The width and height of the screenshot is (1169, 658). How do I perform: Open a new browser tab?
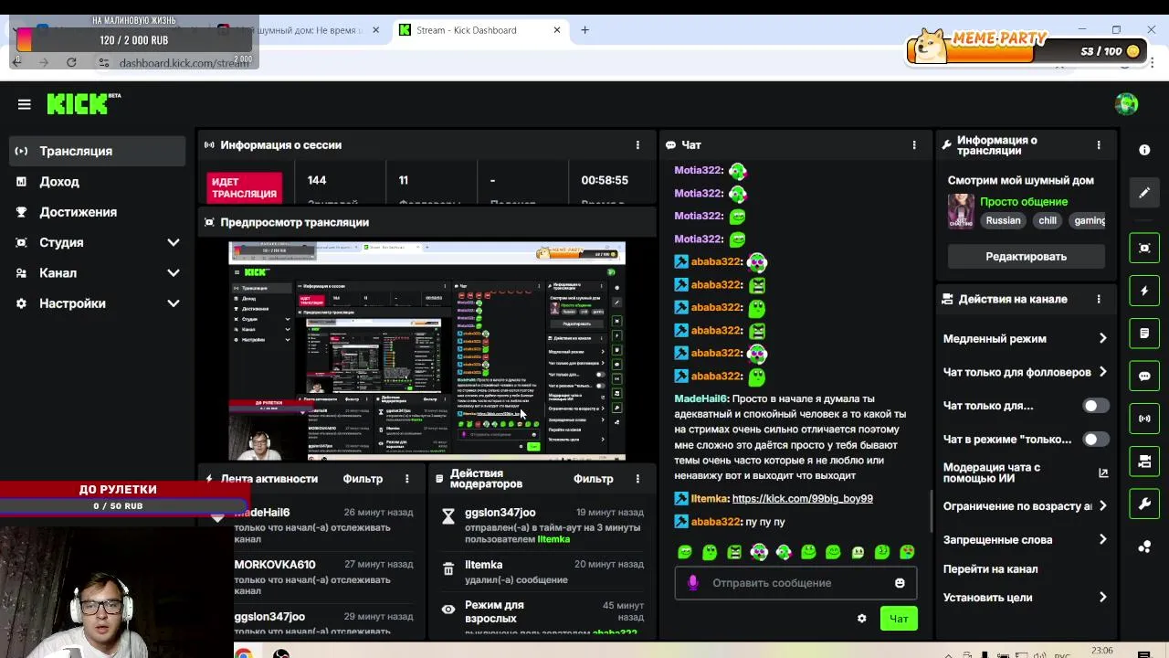pos(584,30)
